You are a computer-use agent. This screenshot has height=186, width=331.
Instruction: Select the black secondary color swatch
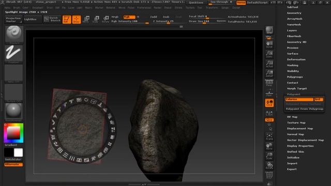9,152
